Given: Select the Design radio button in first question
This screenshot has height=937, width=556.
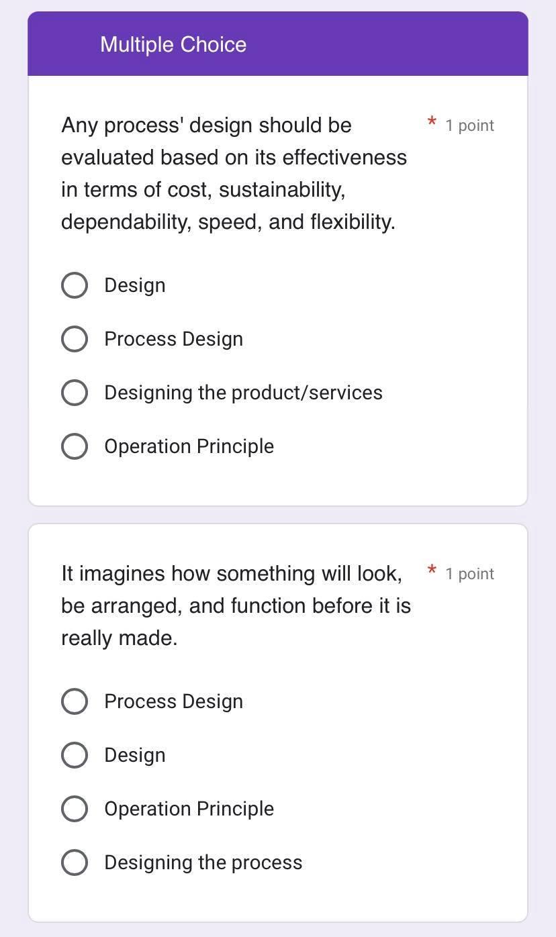Looking at the screenshot, I should point(74,285).
